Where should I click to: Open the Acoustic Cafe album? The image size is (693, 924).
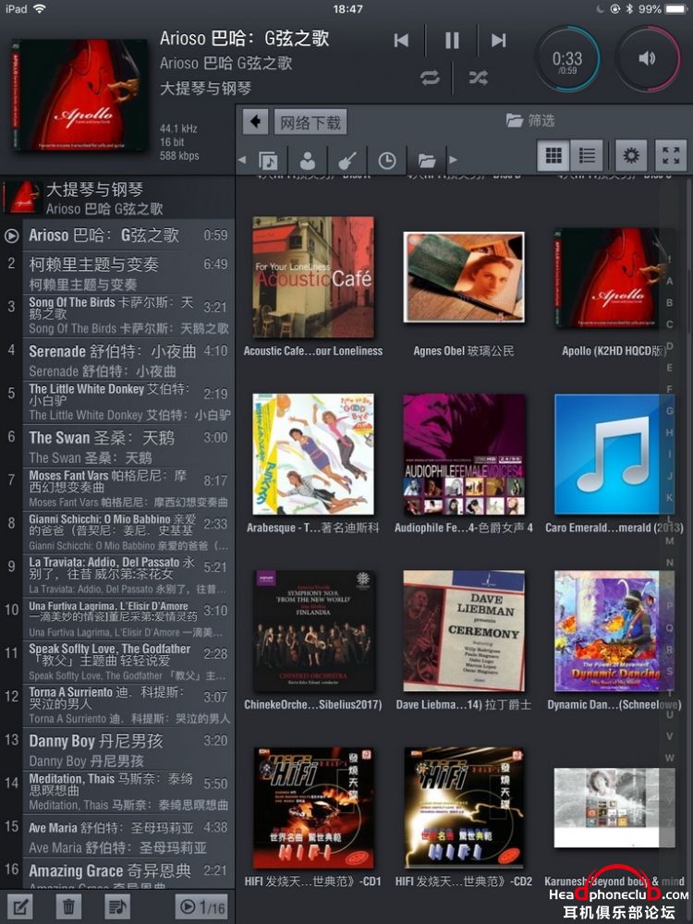click(x=313, y=277)
